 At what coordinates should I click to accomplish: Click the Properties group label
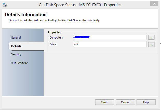pos(54,32)
